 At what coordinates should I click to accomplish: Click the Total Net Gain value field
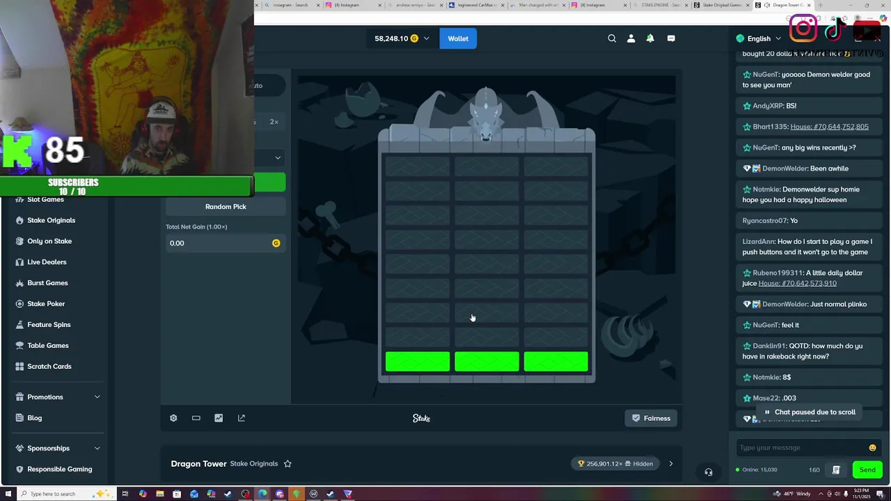point(225,243)
